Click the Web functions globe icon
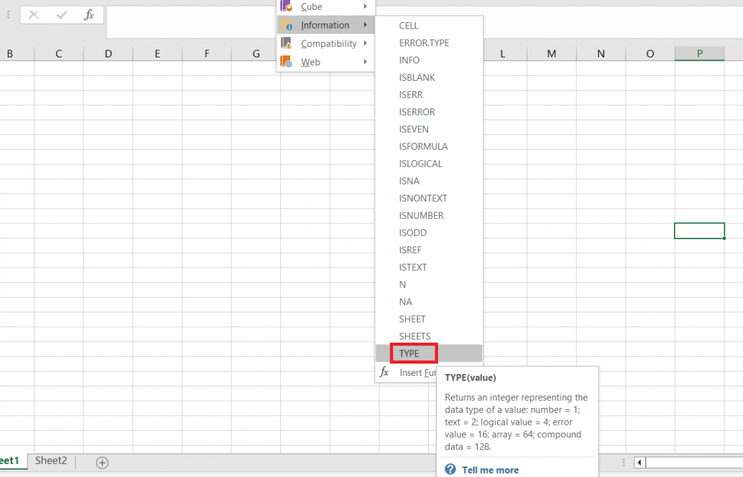The image size is (743, 477). click(x=285, y=61)
